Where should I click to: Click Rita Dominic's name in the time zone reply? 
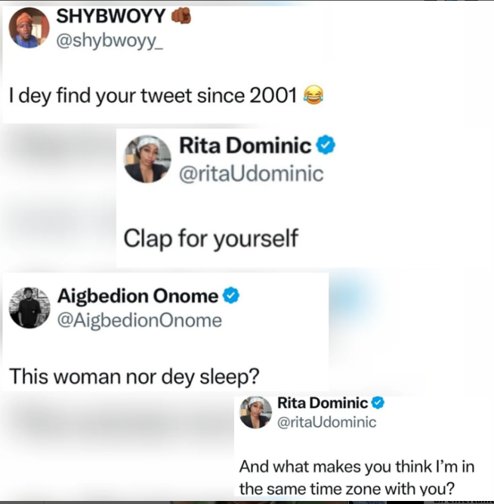[x=323, y=403]
